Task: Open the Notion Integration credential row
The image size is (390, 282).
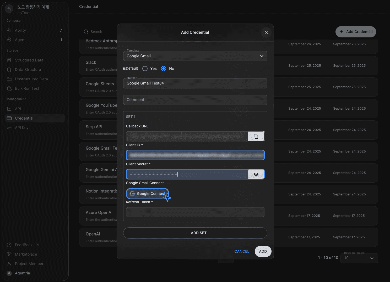Action: 229,194
